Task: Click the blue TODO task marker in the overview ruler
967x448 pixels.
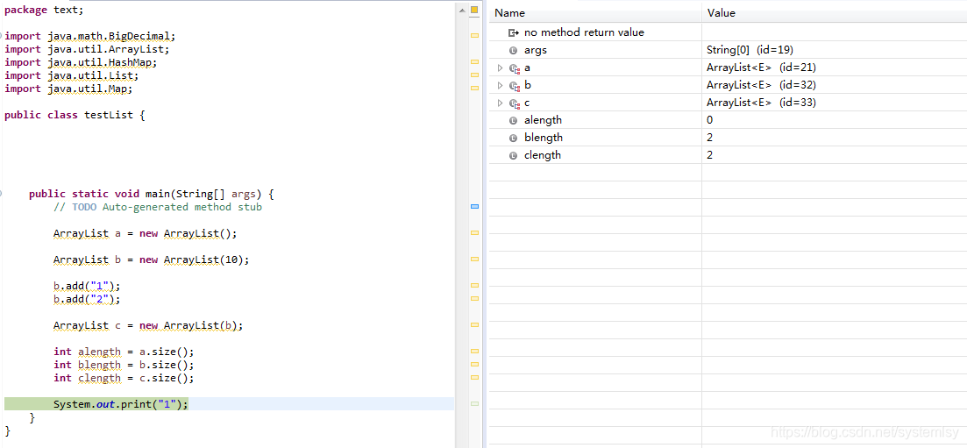Action: (x=475, y=207)
